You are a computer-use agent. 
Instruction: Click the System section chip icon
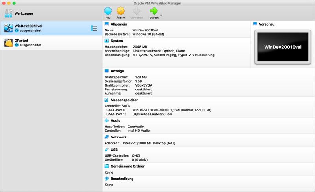(x=107, y=41)
